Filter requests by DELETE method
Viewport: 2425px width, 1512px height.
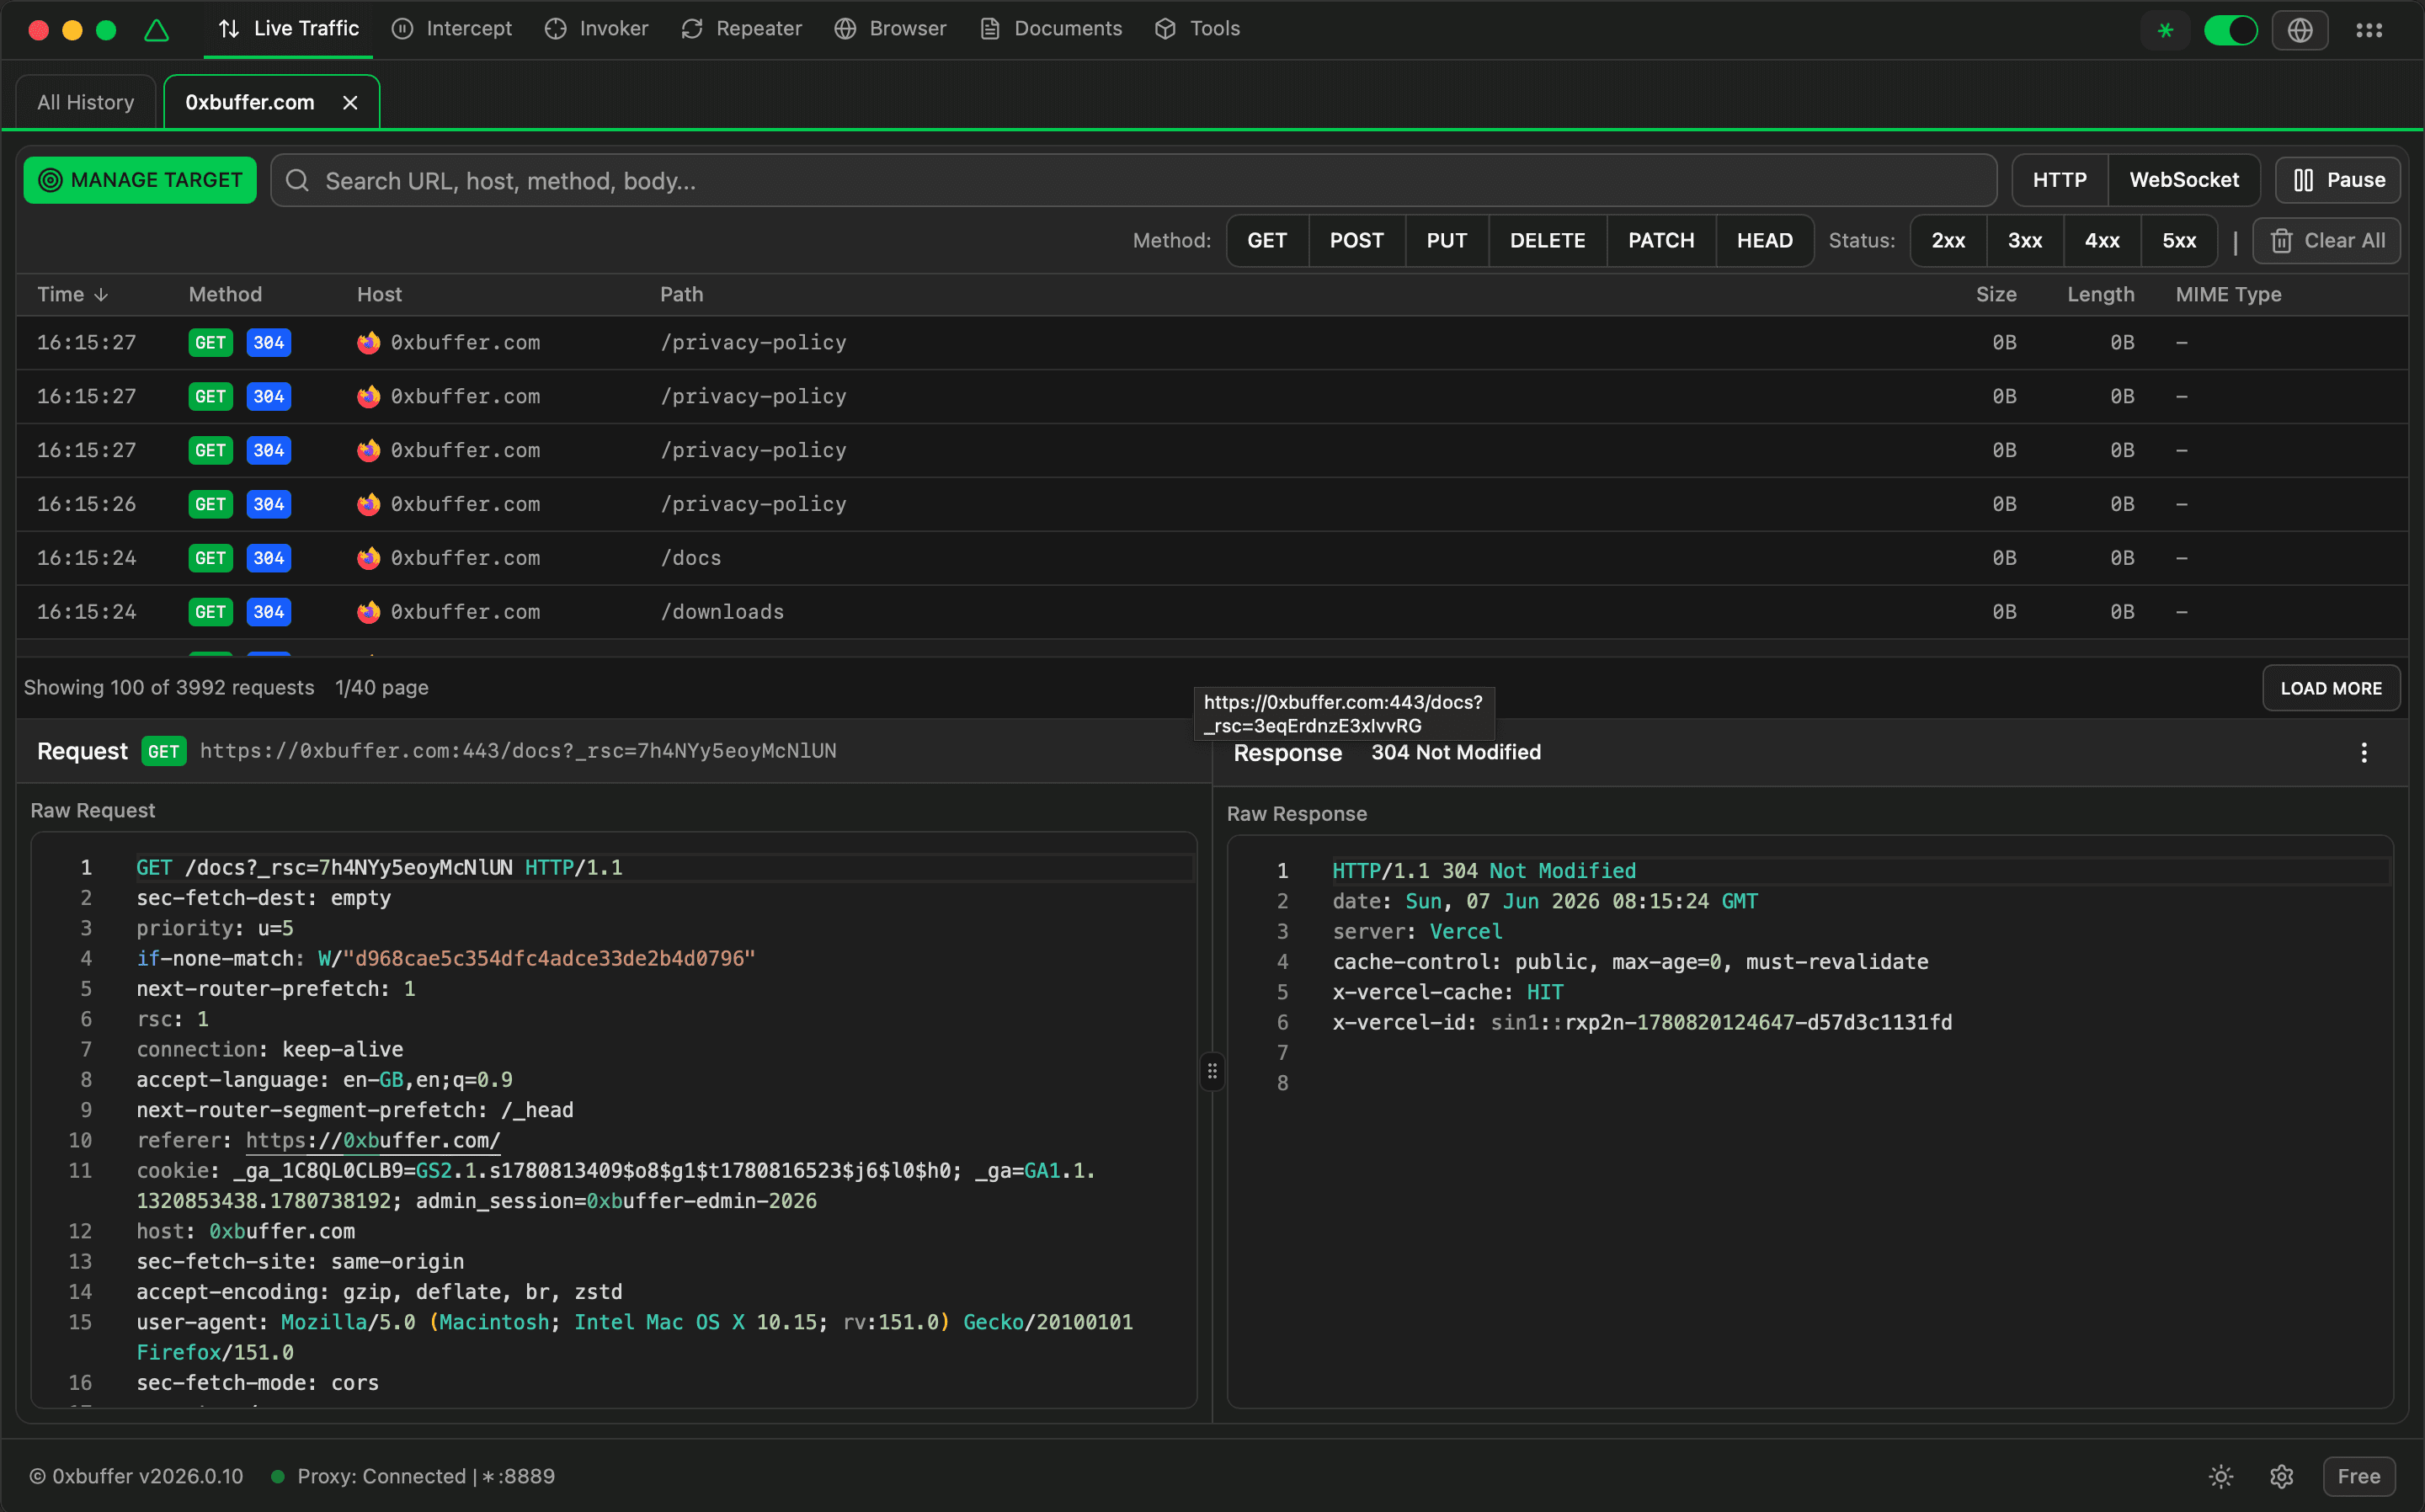(1547, 240)
